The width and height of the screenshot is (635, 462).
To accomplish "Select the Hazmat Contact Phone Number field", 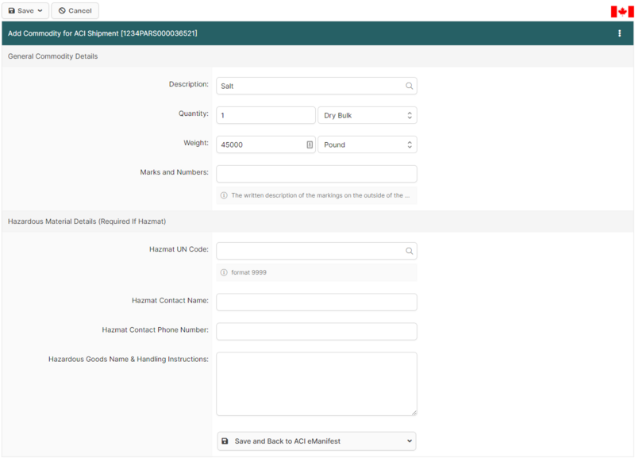I will [316, 331].
